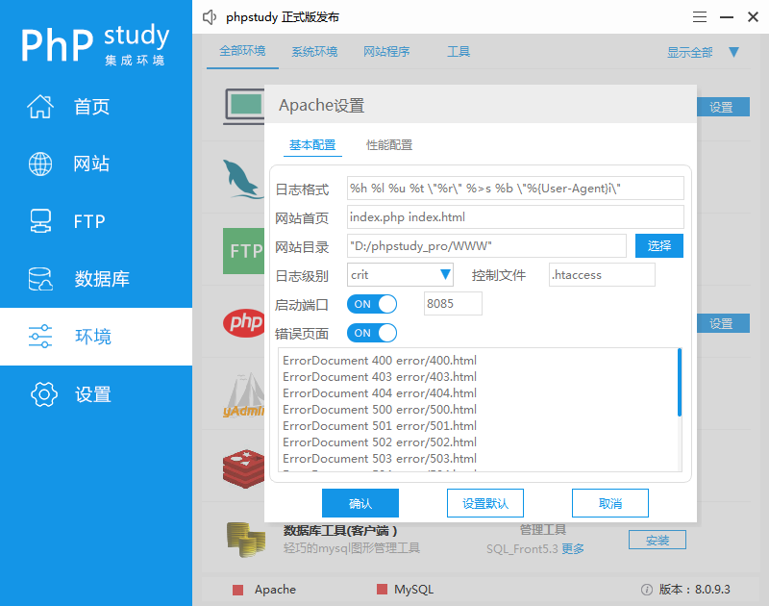
Task: Click the error document list scrollbar
Action: pos(680,383)
